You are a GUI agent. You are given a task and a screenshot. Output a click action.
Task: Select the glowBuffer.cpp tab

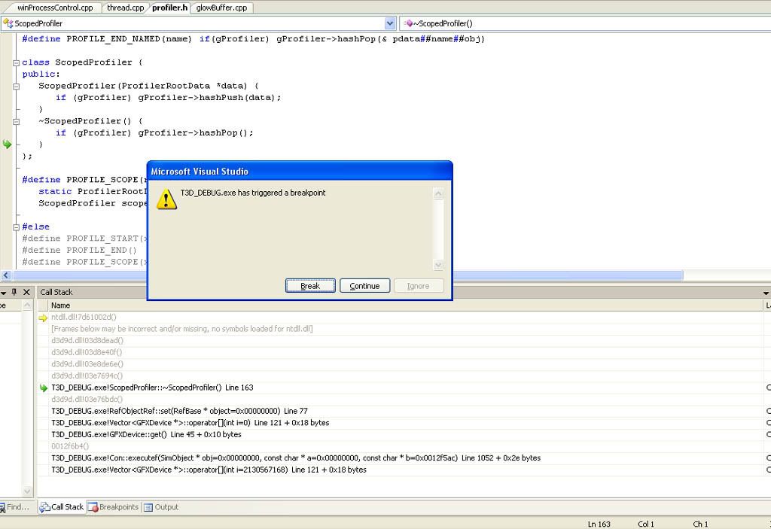pyautogui.click(x=221, y=8)
